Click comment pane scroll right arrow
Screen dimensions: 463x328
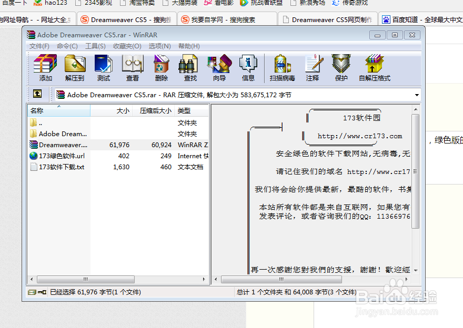tap(407, 279)
